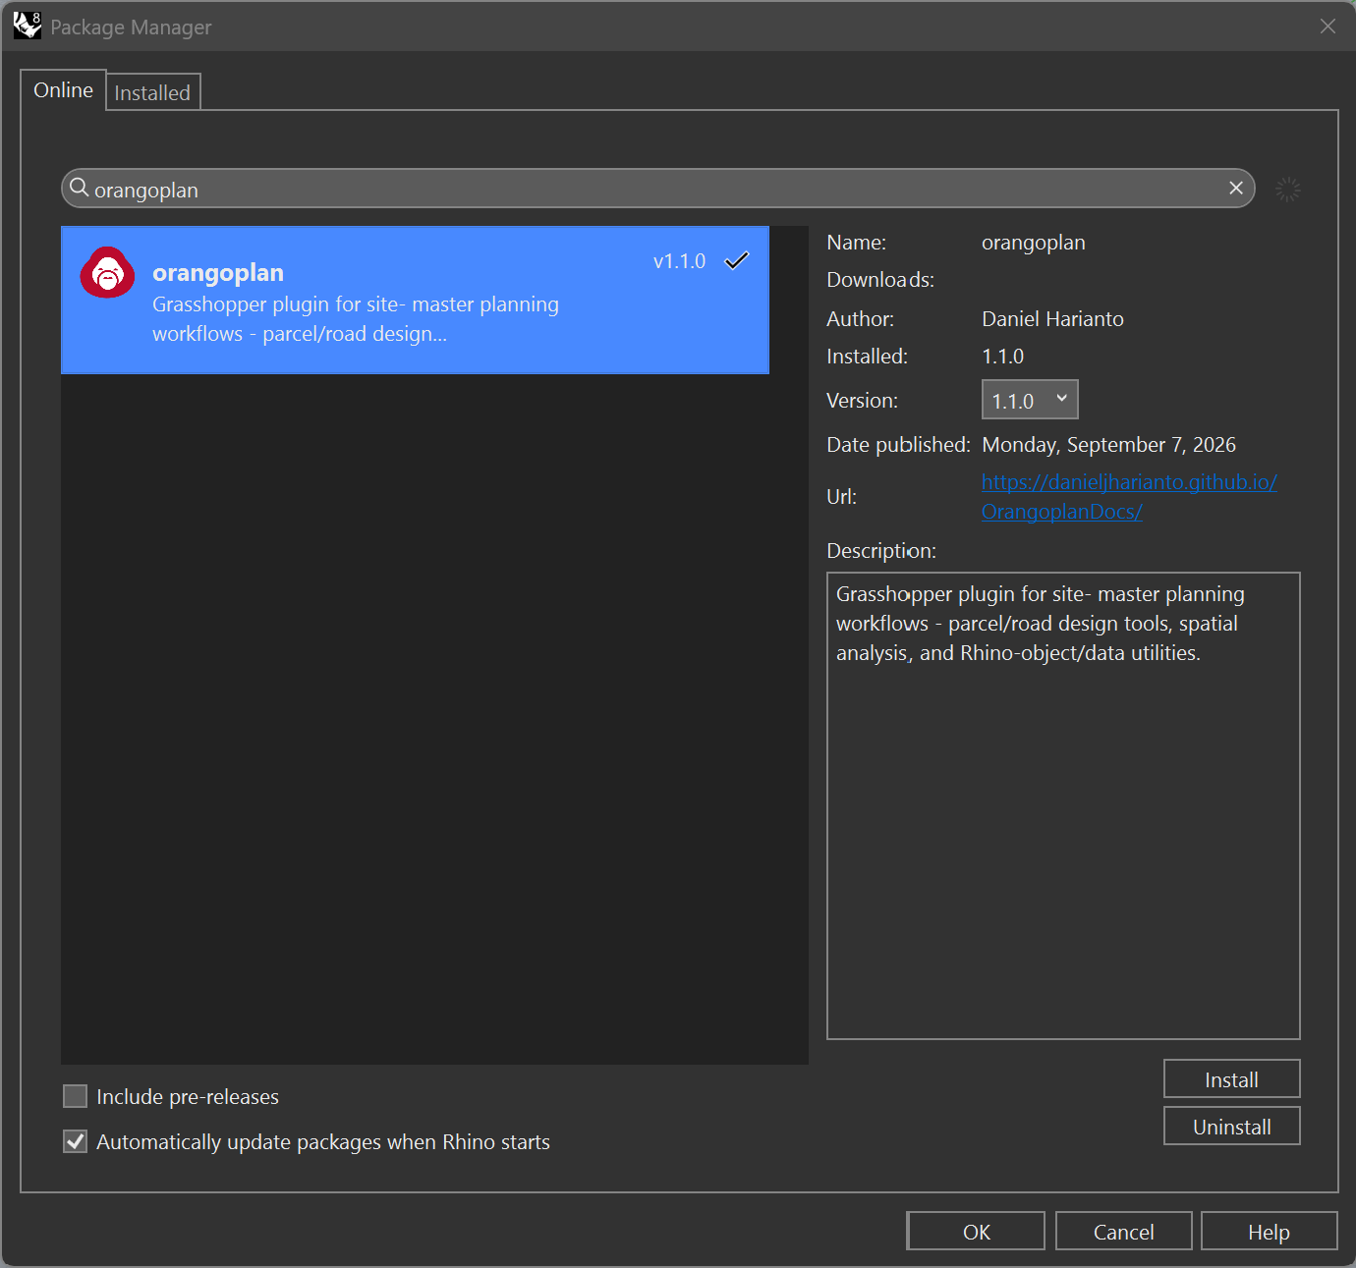Click the installed checkmark on orangoplan

point(737,260)
